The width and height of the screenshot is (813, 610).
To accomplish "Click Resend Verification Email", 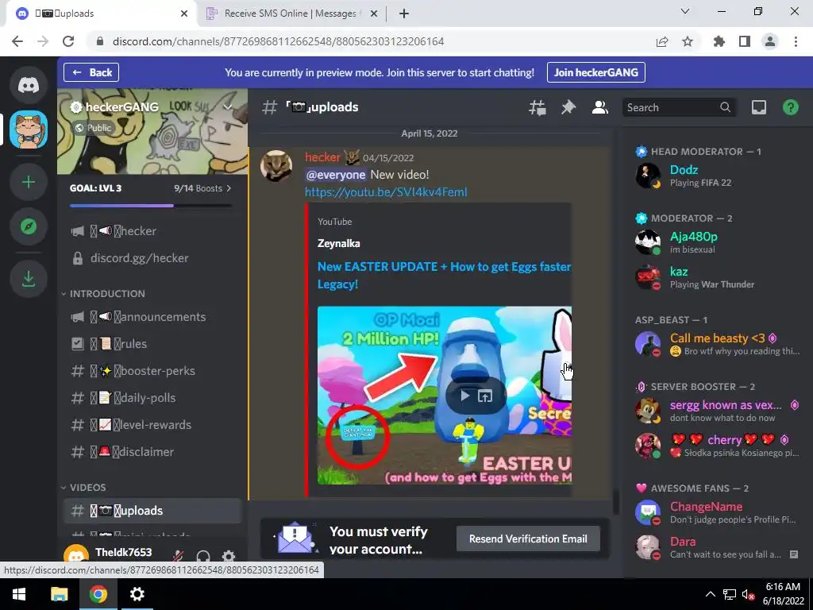I will pos(528,539).
